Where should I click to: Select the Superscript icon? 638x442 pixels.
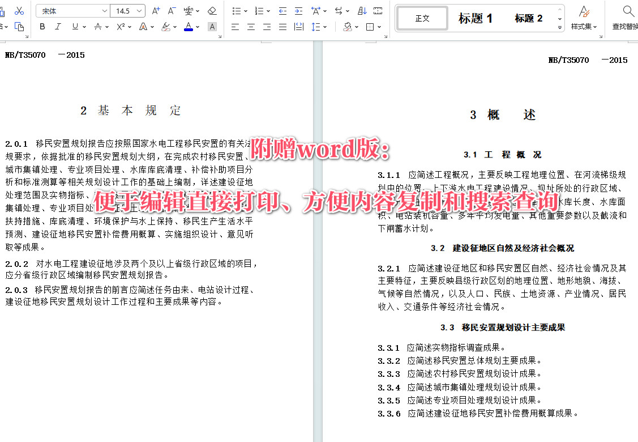click(121, 27)
